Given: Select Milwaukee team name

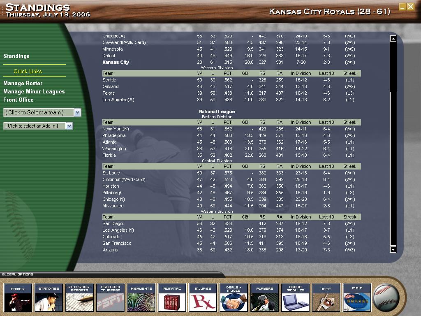Looking at the screenshot, I should pos(113,206).
